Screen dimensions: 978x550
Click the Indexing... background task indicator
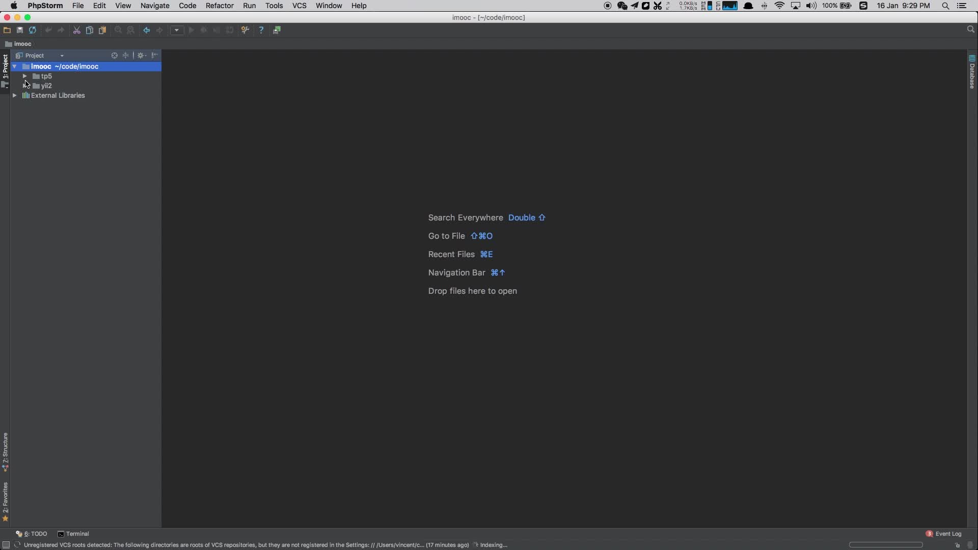[x=491, y=545]
